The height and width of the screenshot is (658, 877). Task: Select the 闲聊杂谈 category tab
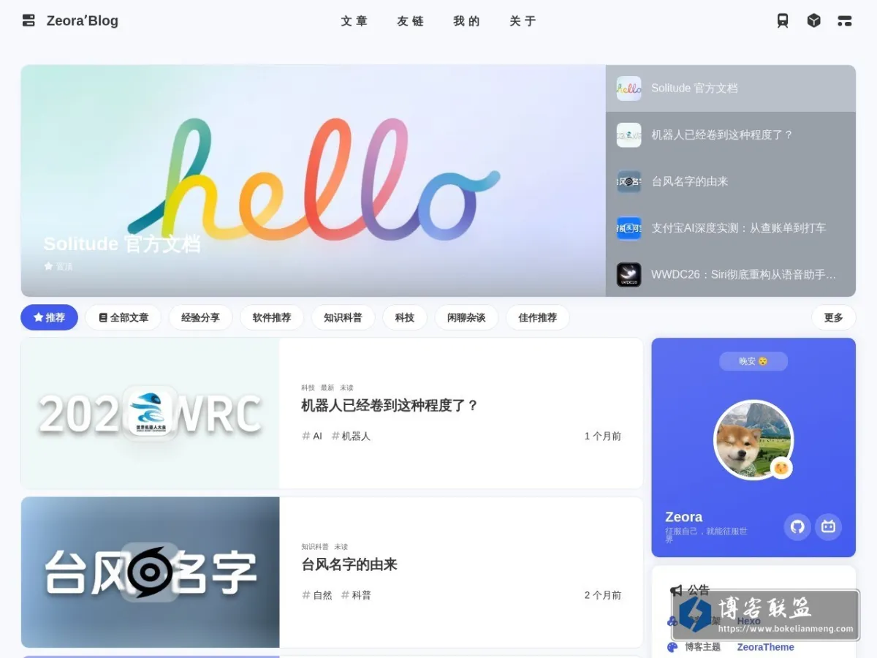(x=466, y=317)
